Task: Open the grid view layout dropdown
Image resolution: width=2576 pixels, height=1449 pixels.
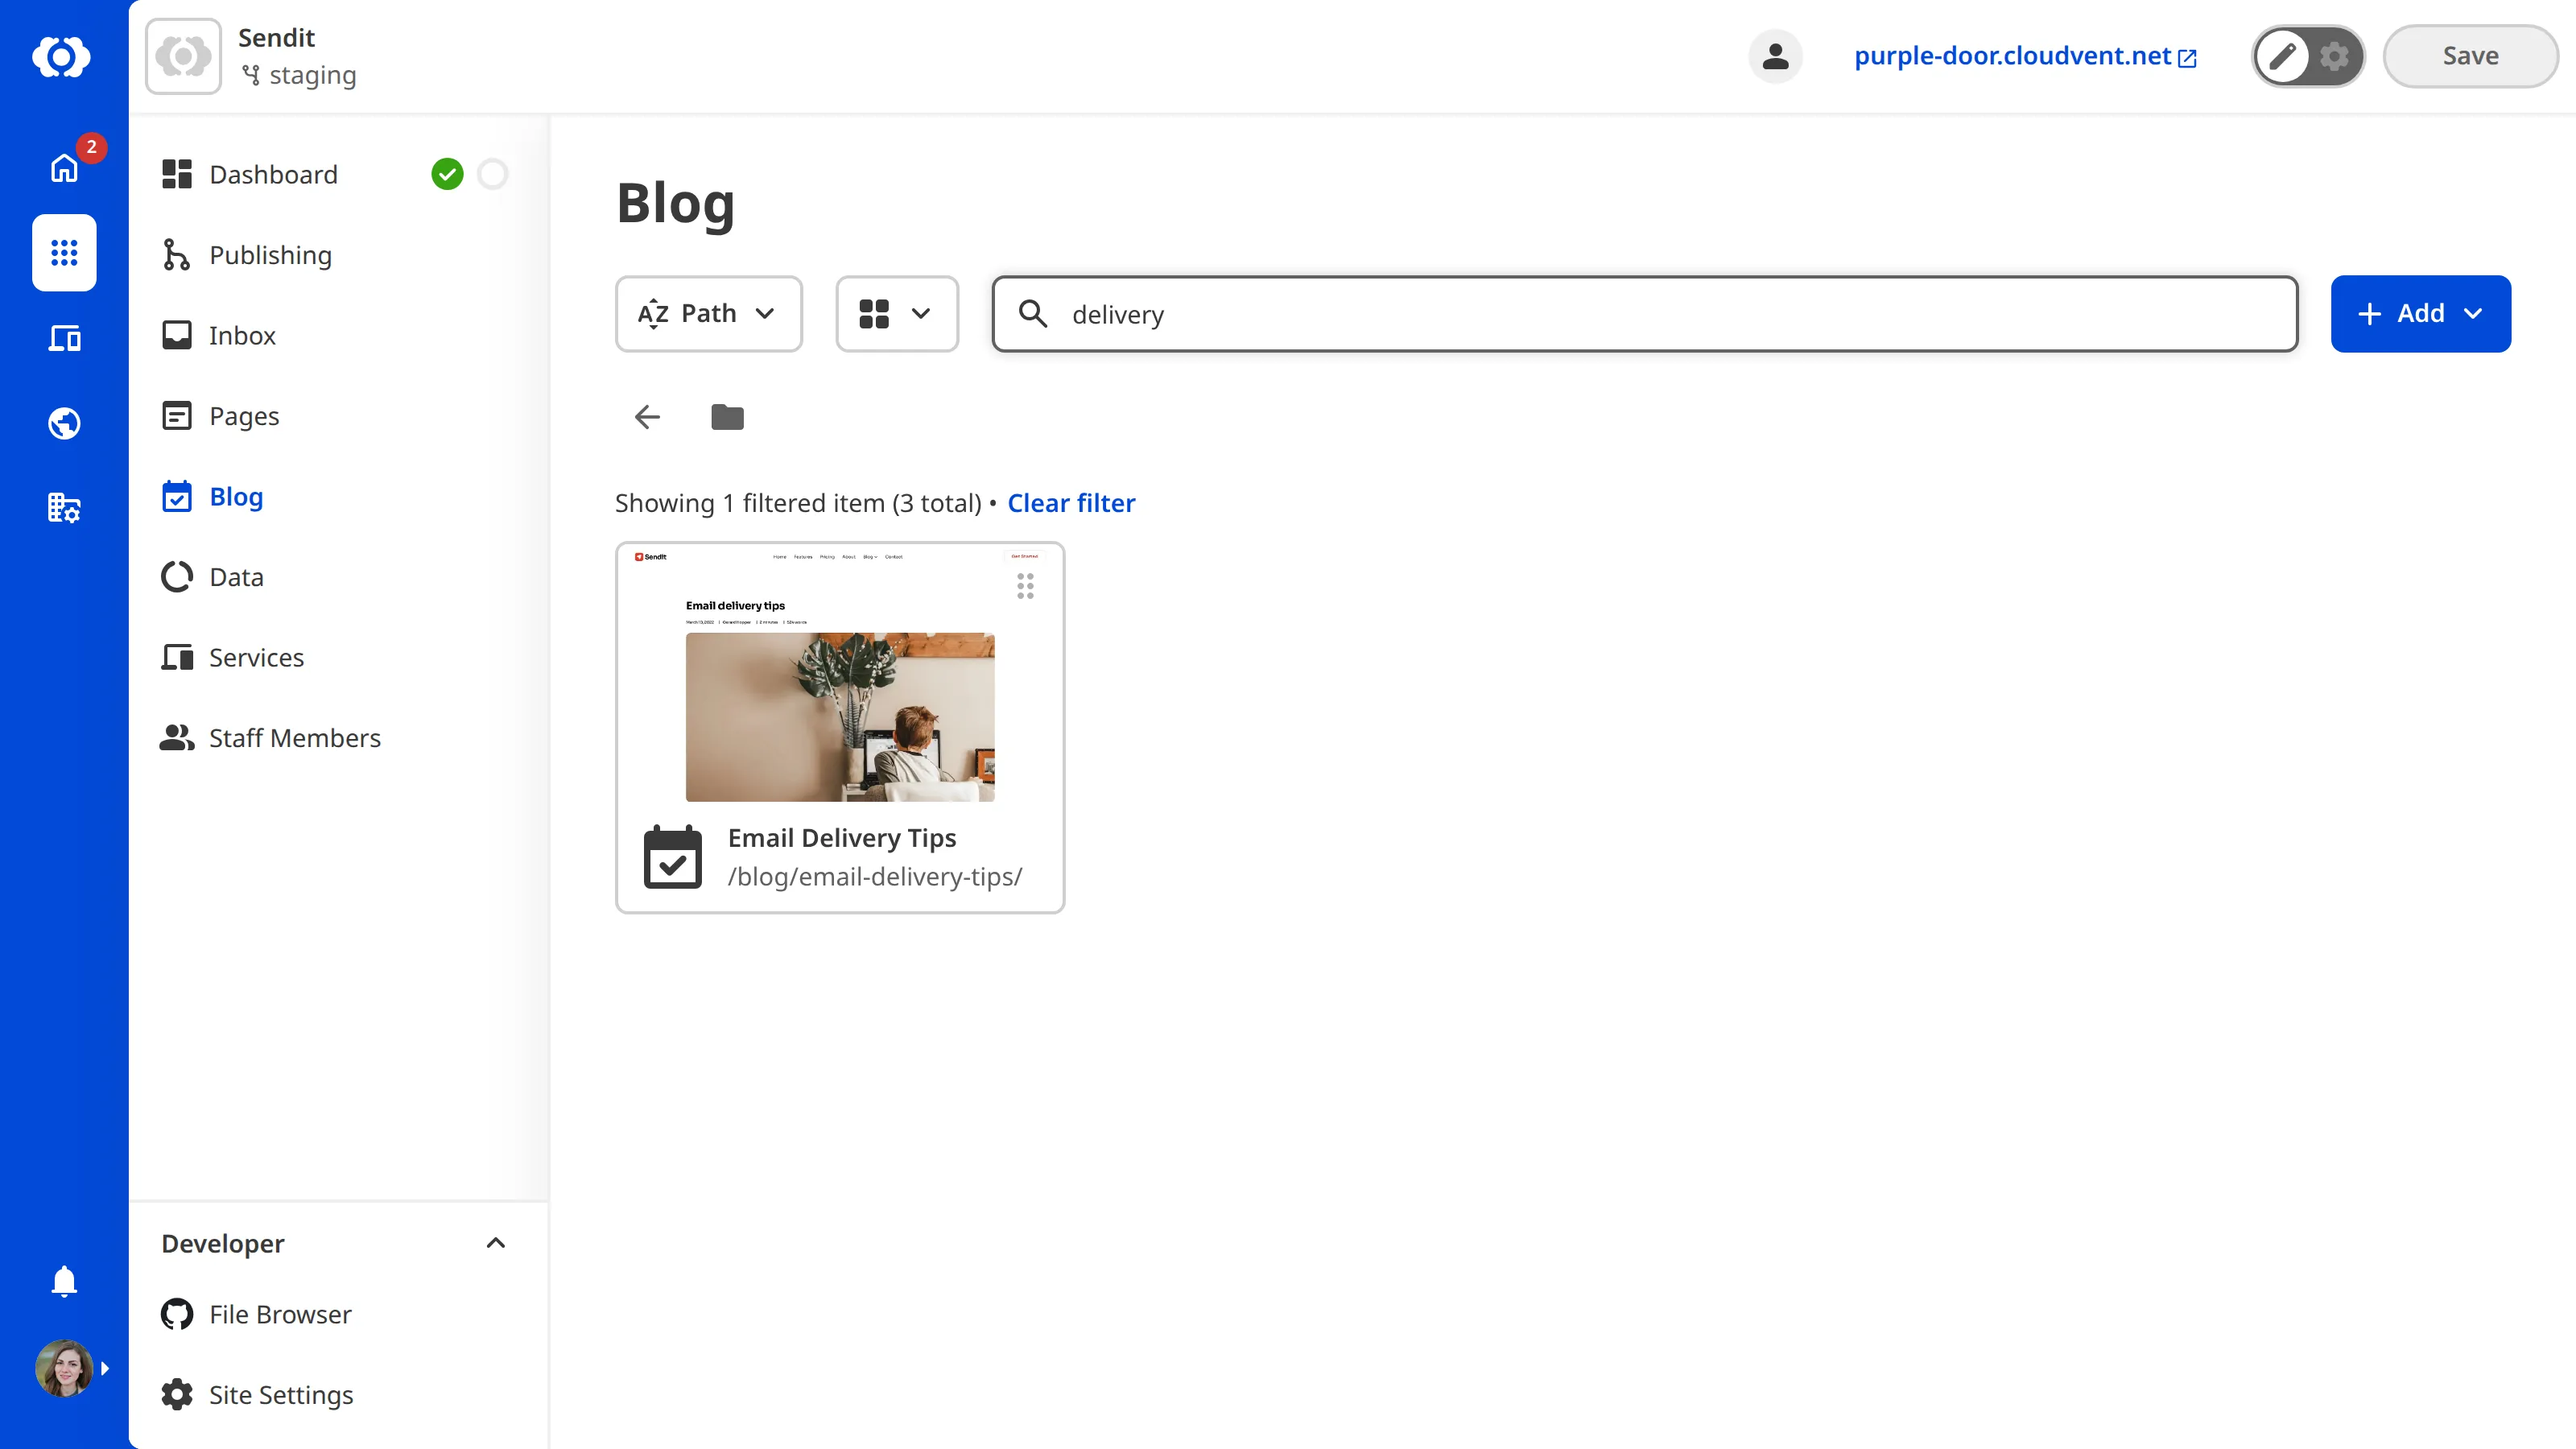Action: click(896, 314)
